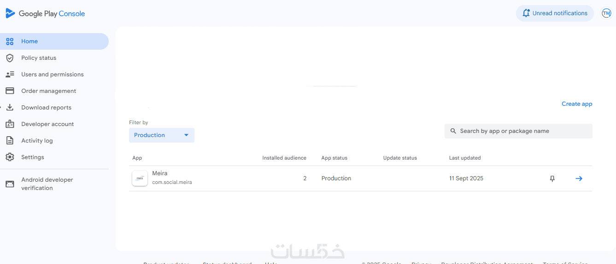
Task: Click the Search by app or package name field
Action: point(518,131)
